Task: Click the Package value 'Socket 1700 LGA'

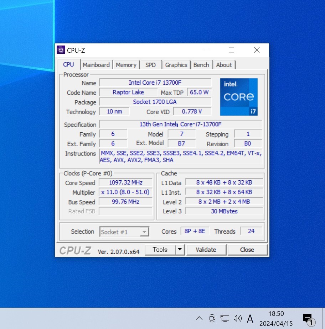Action: coord(155,102)
